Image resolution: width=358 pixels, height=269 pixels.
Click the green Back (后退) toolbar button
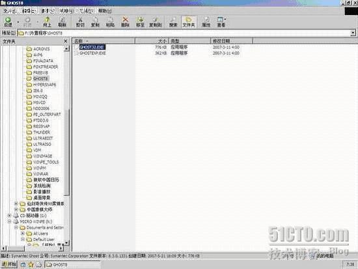[8, 21]
